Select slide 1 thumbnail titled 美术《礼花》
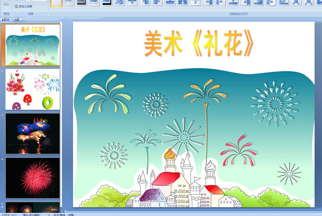Screen dimensions: 322x216 33,45
